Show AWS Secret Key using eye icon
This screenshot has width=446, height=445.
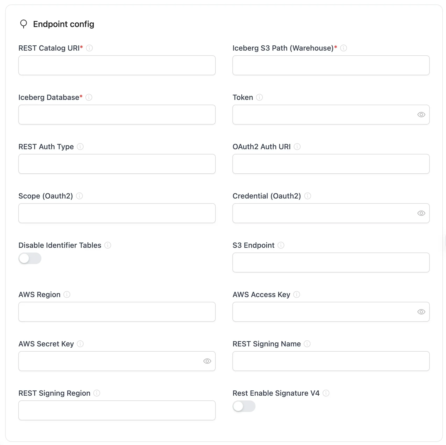click(x=207, y=361)
